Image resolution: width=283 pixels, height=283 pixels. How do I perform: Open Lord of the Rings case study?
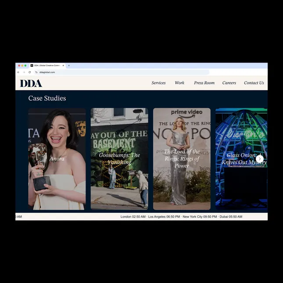(182, 159)
